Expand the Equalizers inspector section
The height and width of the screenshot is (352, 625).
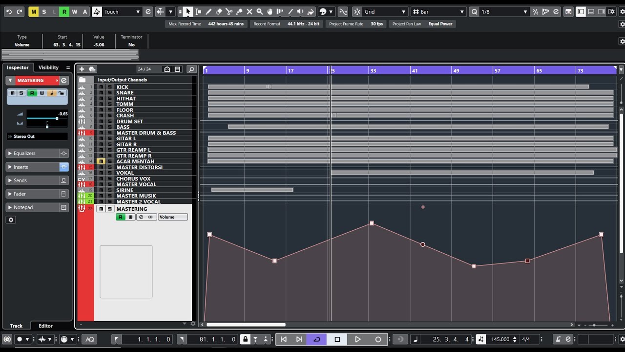pyautogui.click(x=32, y=154)
